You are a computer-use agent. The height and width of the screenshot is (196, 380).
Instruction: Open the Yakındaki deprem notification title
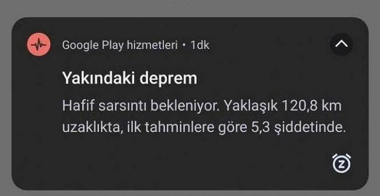130,78
